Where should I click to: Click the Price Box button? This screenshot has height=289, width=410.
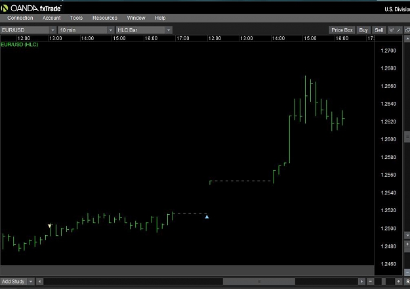pos(342,30)
